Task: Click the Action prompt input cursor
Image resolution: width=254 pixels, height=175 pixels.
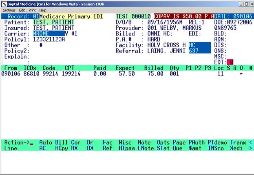Action: [31, 143]
